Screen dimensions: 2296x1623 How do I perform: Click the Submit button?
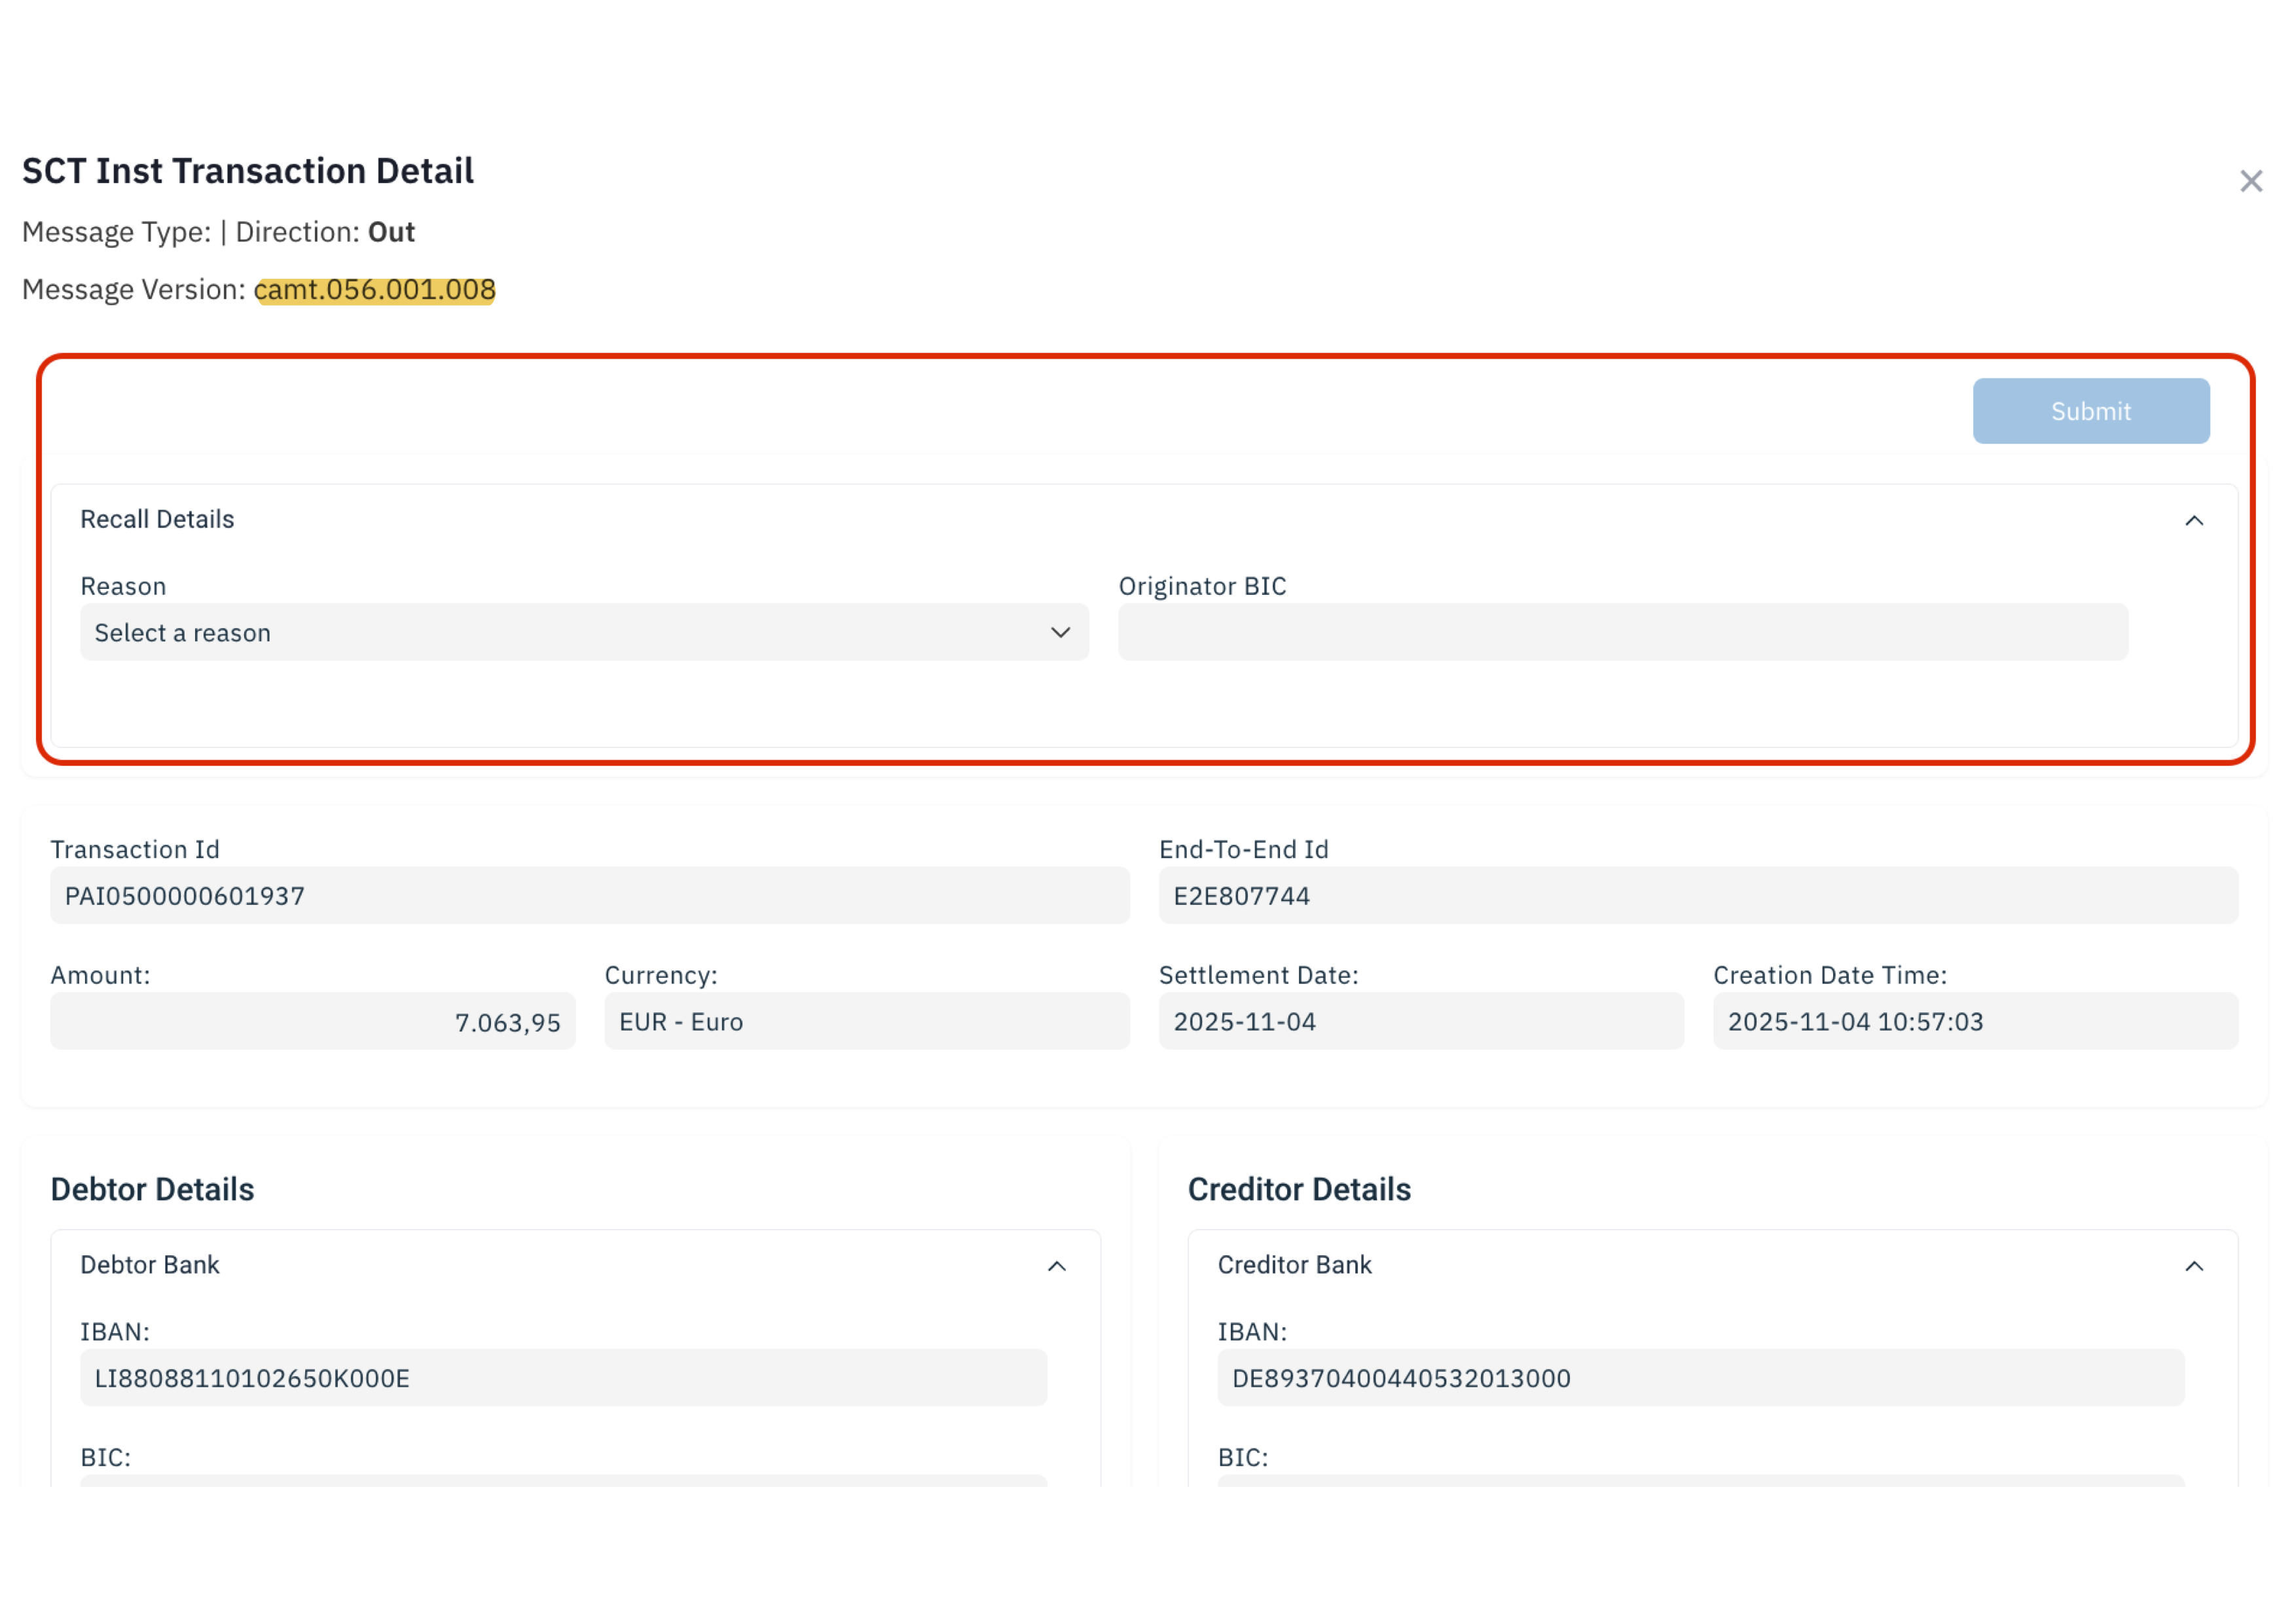[x=2090, y=411]
